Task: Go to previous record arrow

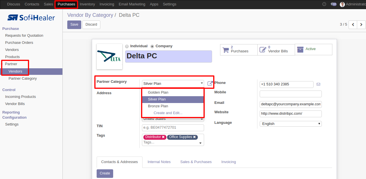Action: (353, 25)
